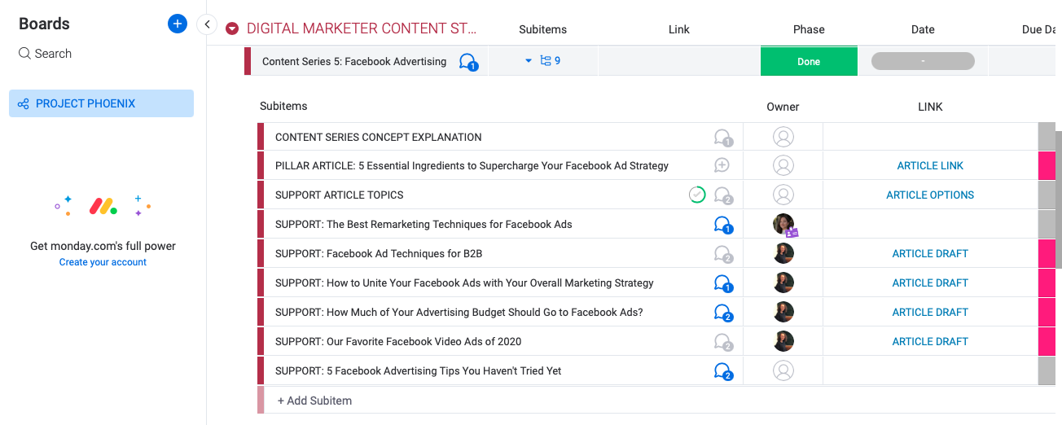Click the Create your account link
Viewport: 1062px width, 425px height.
point(103,262)
